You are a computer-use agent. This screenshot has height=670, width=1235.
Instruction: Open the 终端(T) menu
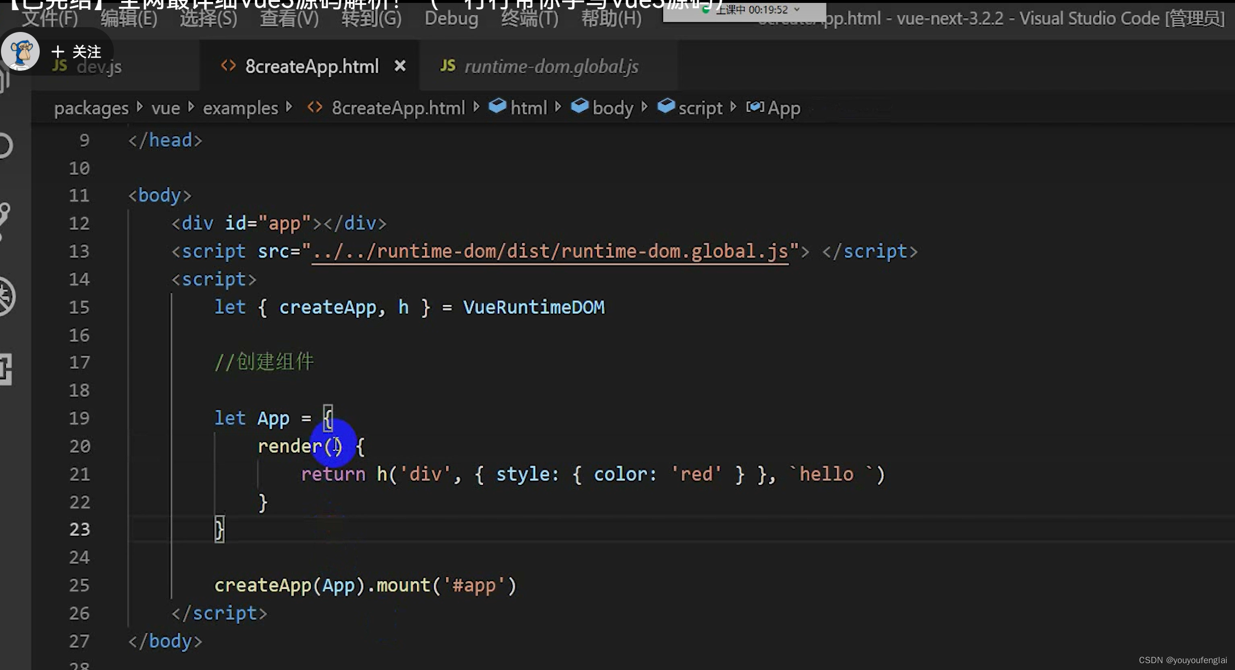tap(530, 19)
